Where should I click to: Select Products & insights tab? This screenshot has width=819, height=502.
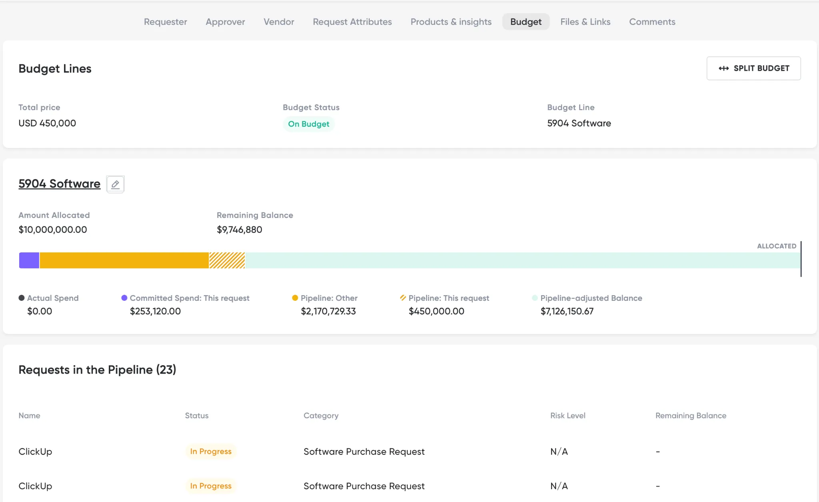pyautogui.click(x=451, y=22)
